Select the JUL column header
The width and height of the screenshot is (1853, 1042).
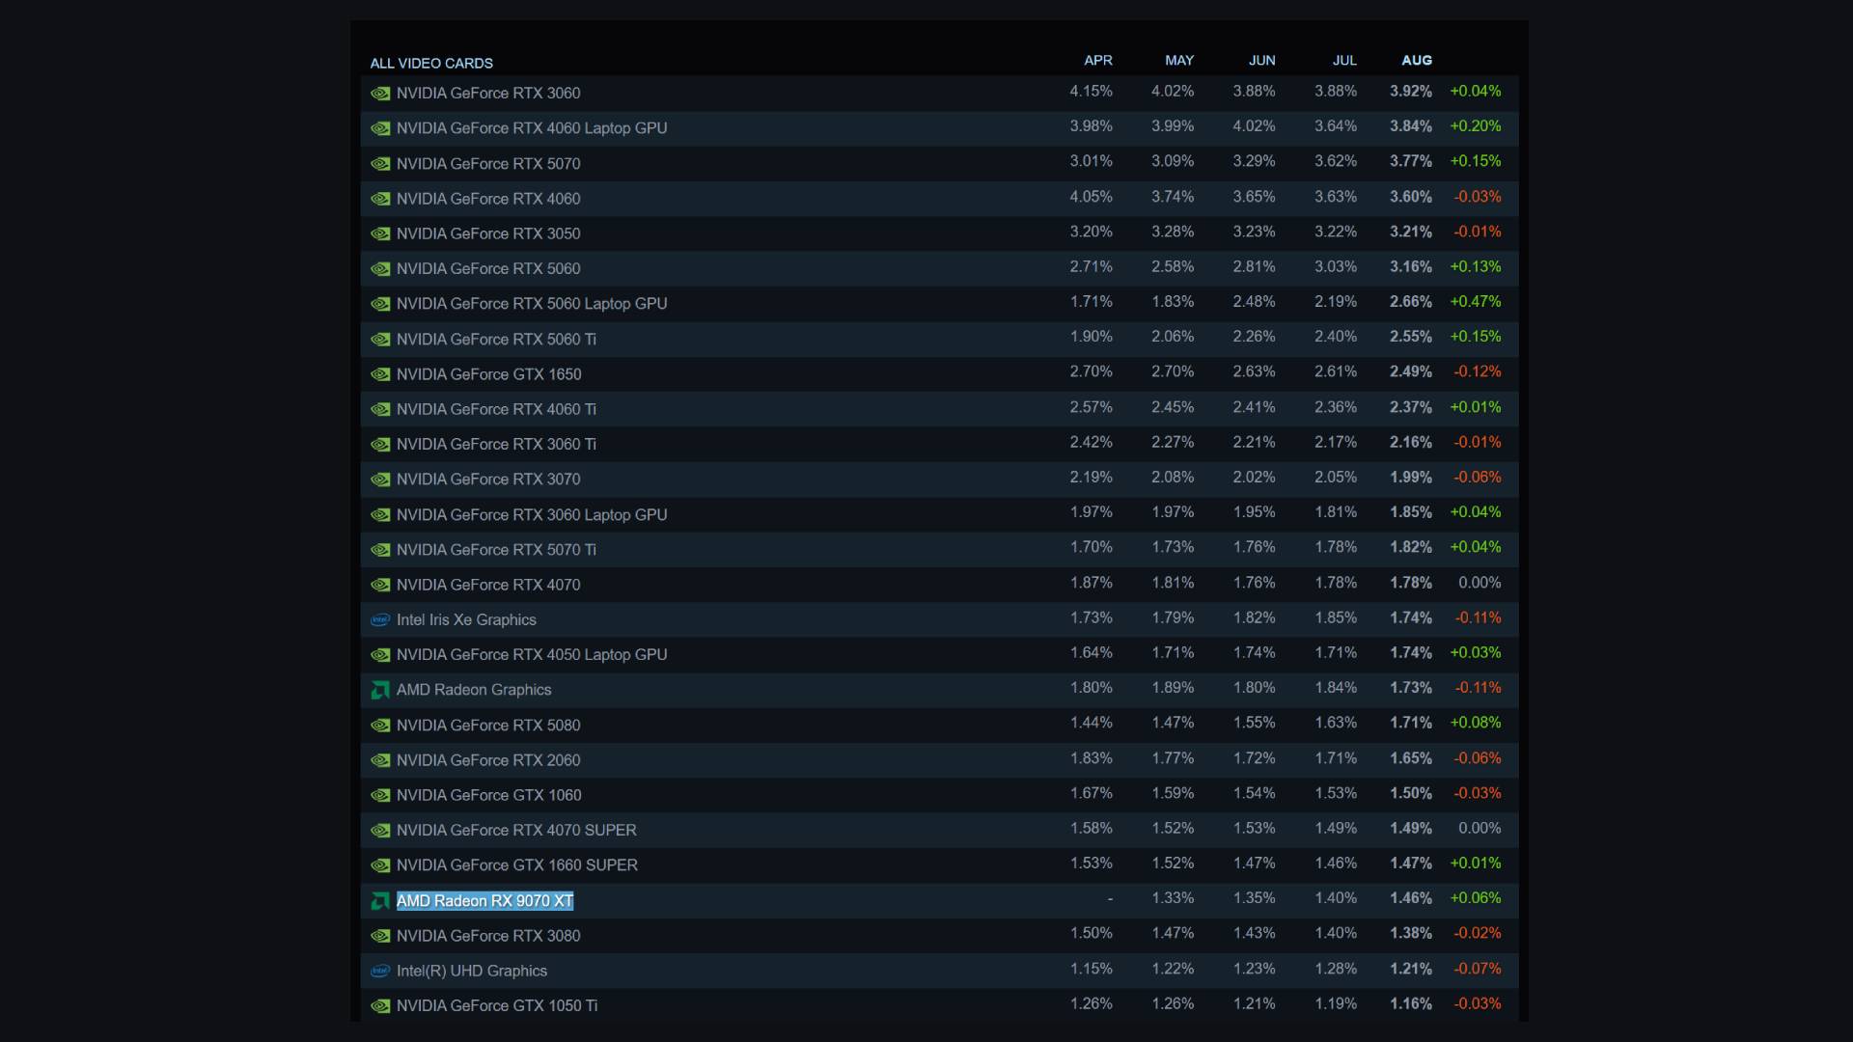coord(1344,60)
